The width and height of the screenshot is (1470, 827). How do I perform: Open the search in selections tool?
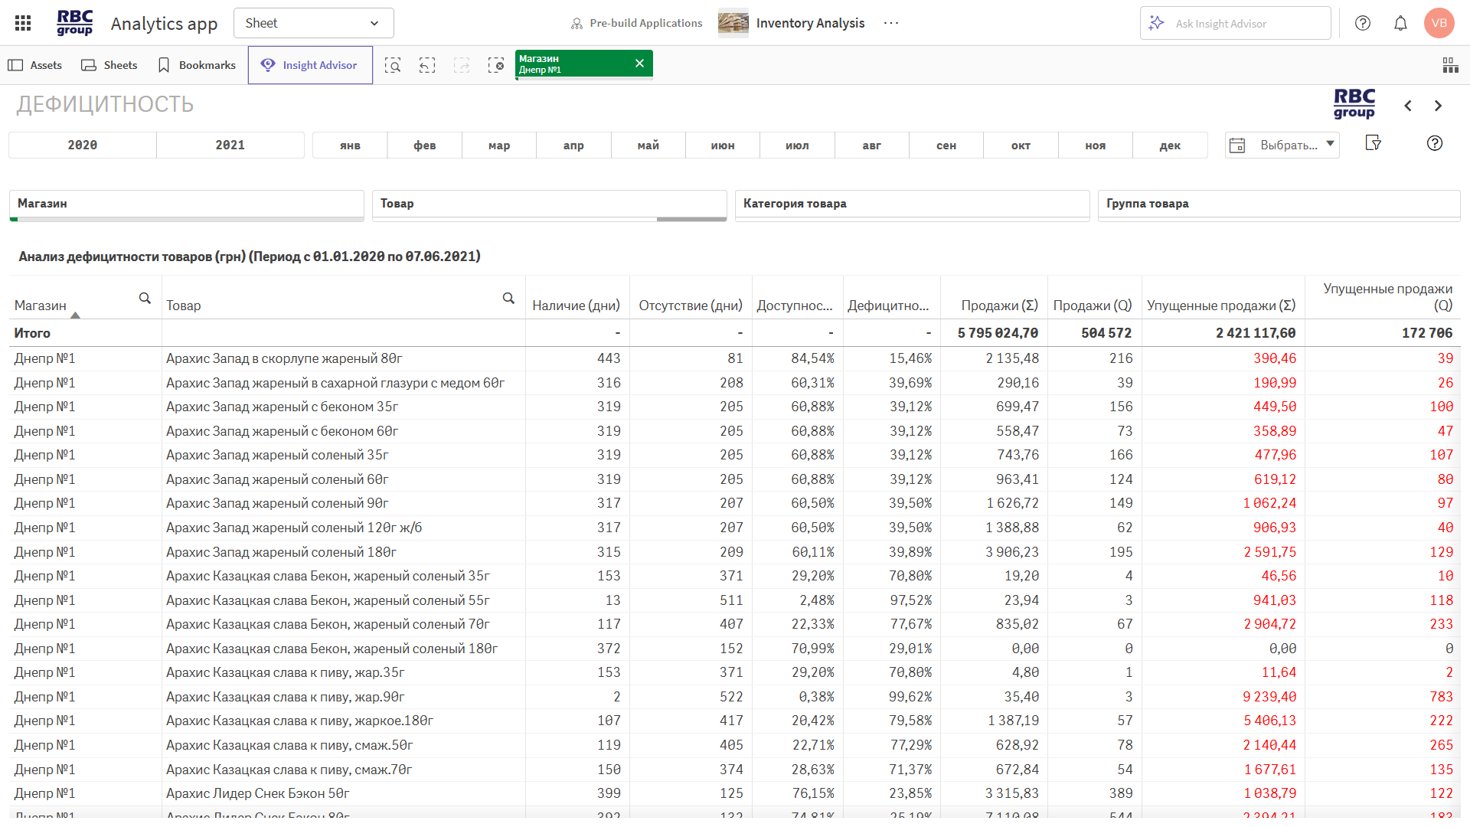[x=393, y=65]
